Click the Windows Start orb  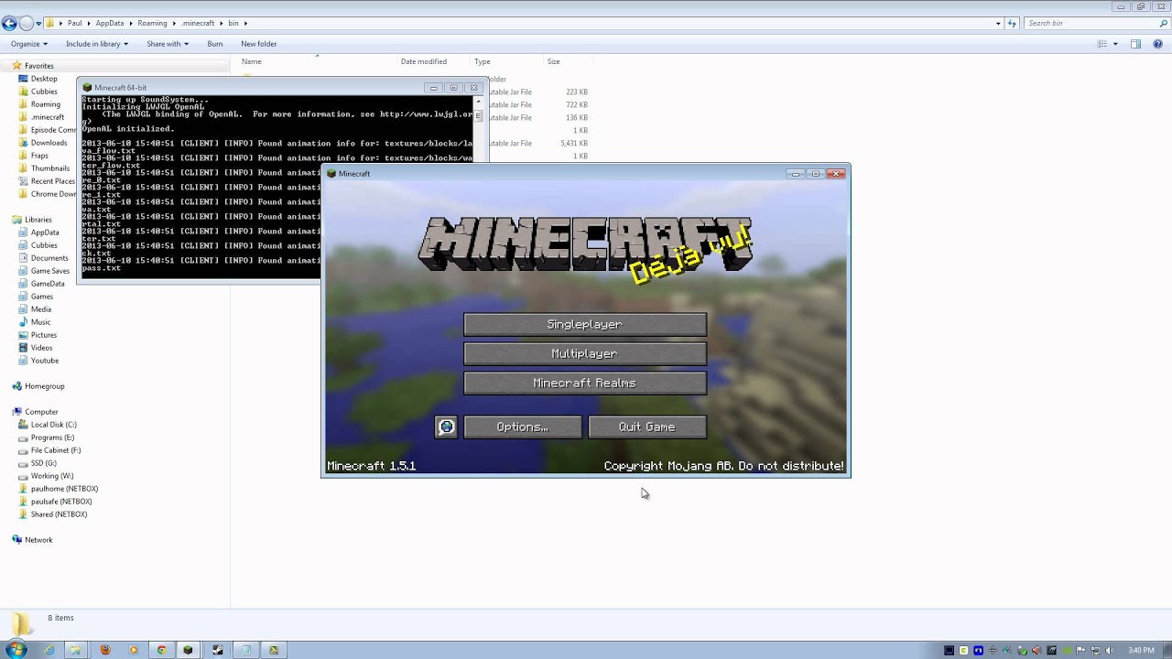point(18,650)
